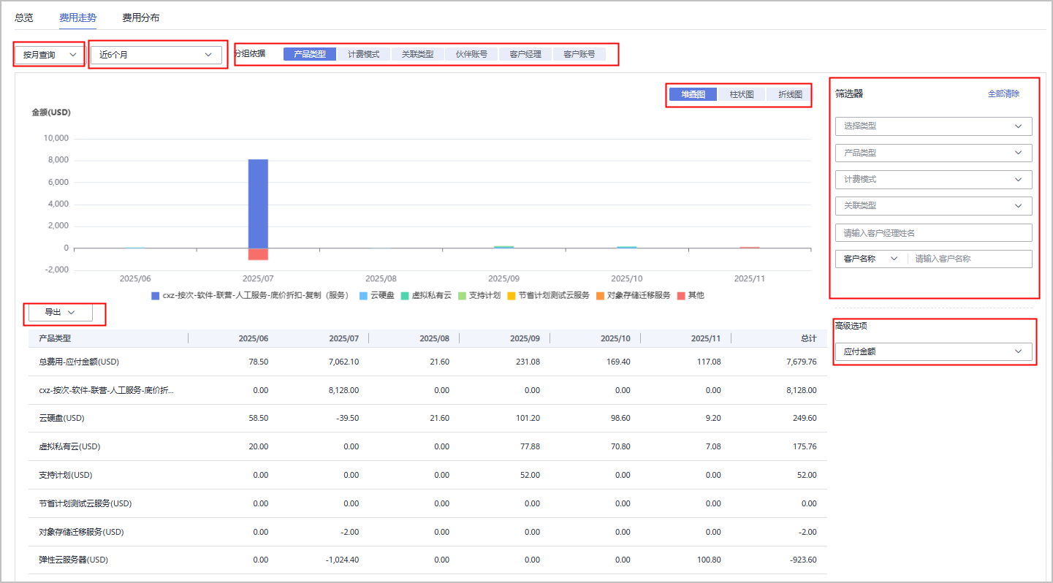Group by 客户经理
1053x583 pixels.
525,54
